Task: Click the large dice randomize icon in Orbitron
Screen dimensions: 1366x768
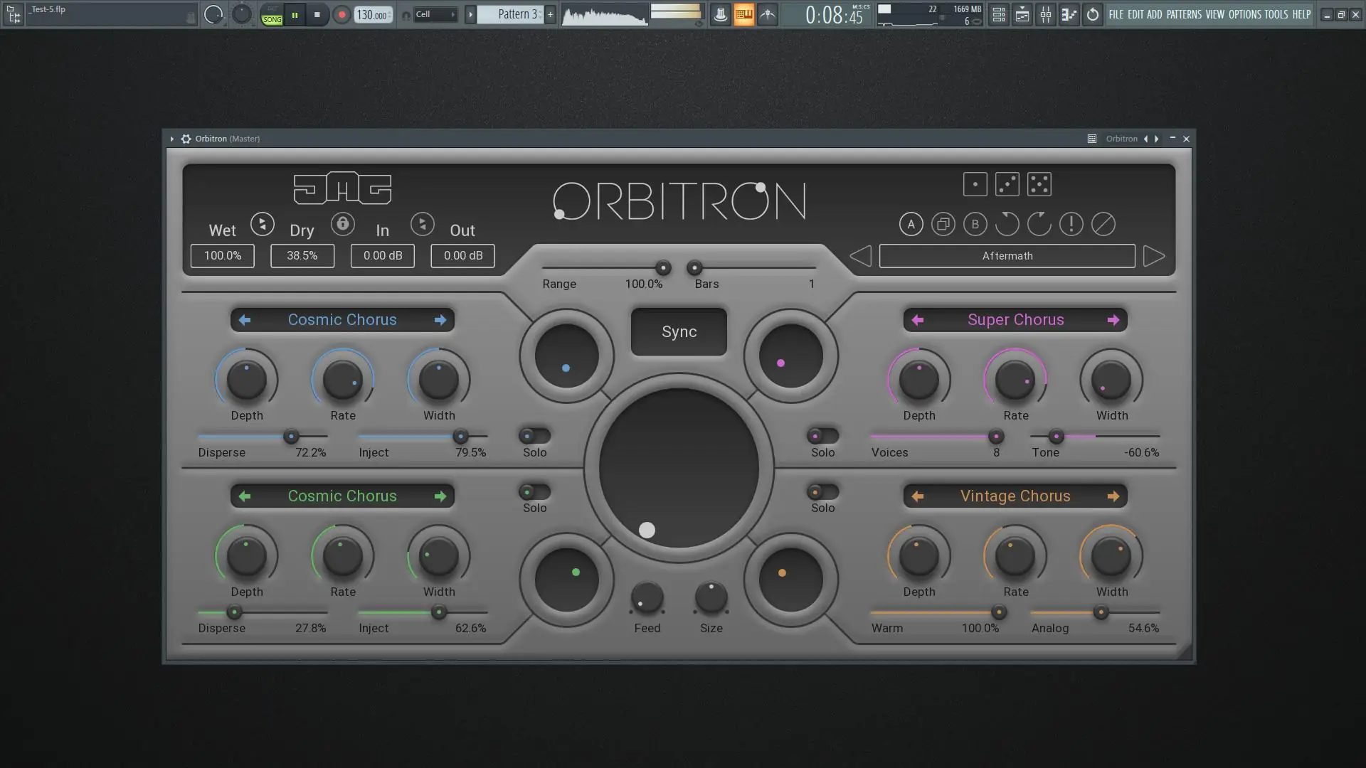Action: pos(1039,183)
